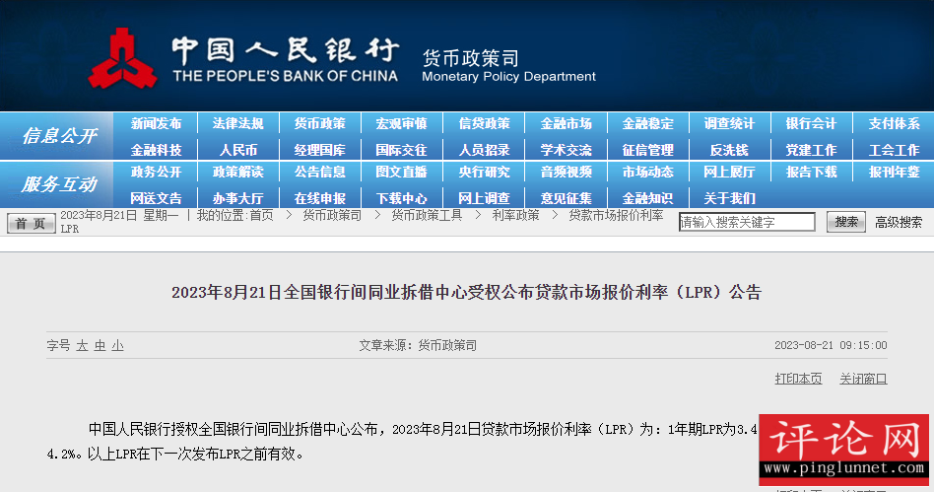Open the 法律法规 menu item
This screenshot has width=934, height=492.
point(237,123)
